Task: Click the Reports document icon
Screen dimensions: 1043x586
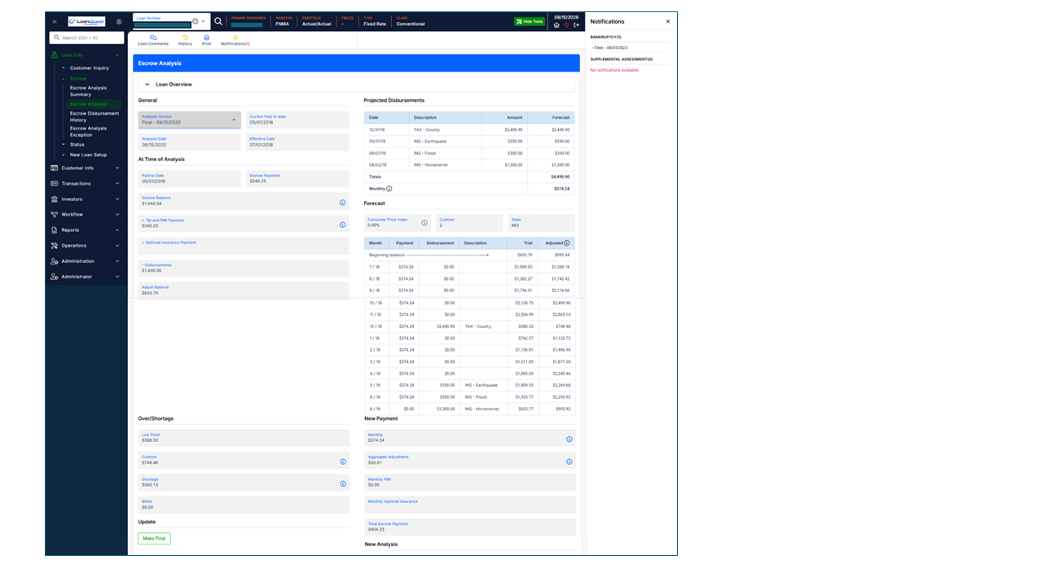Action: (54, 230)
